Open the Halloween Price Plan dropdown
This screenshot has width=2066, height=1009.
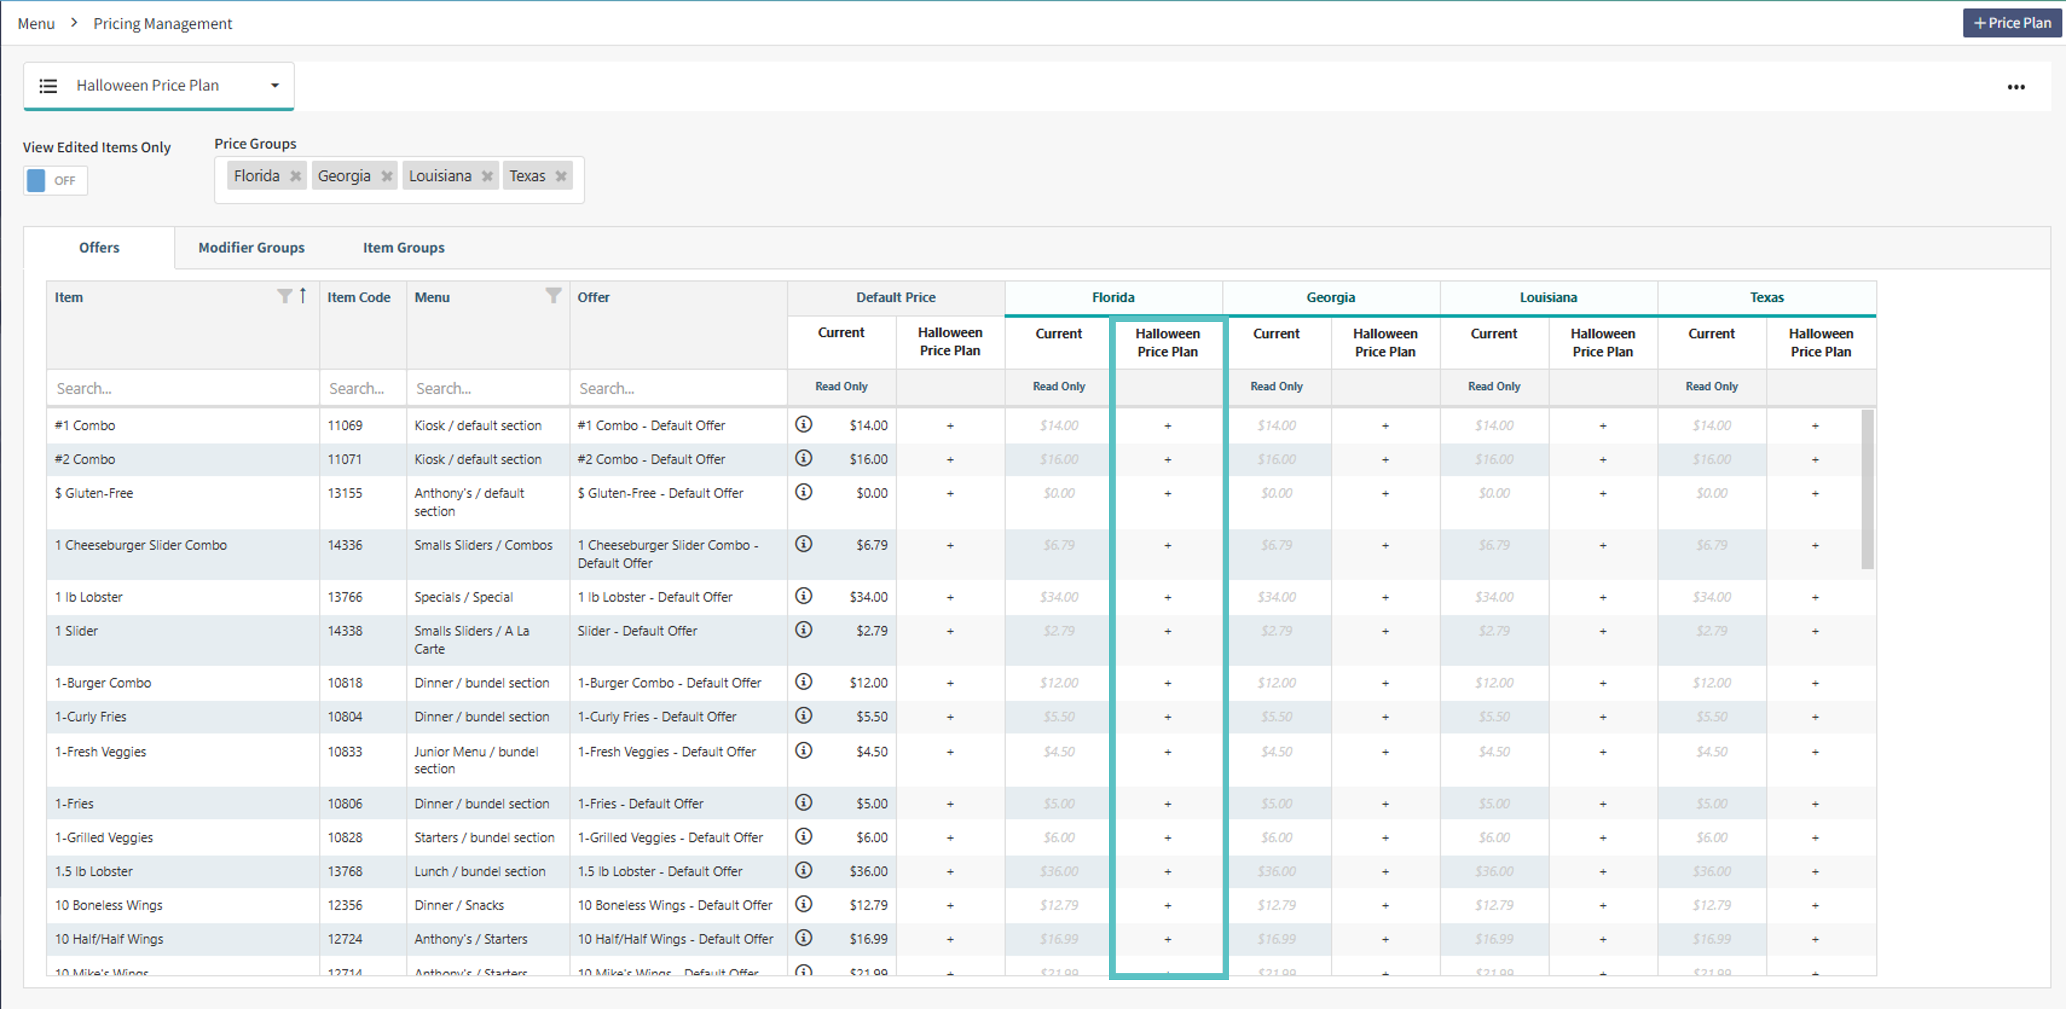click(x=274, y=86)
